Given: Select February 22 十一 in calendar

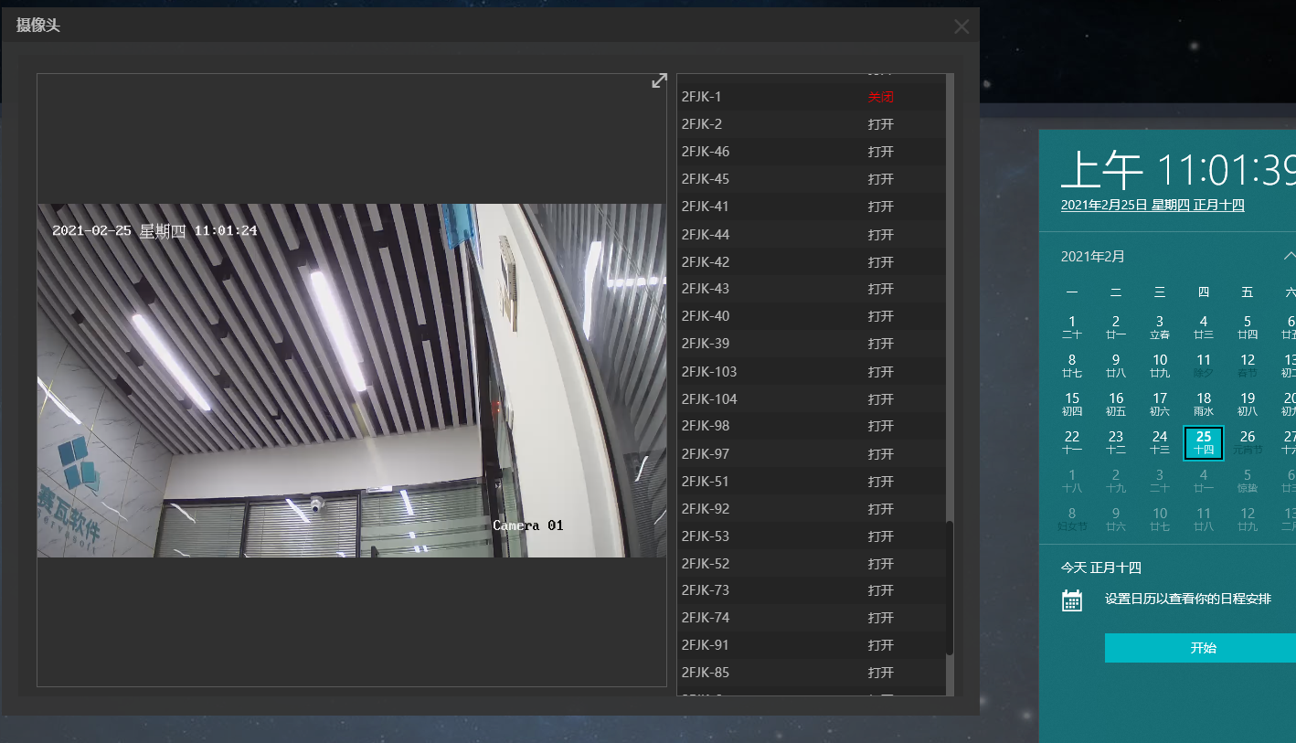Looking at the screenshot, I should [1072, 442].
